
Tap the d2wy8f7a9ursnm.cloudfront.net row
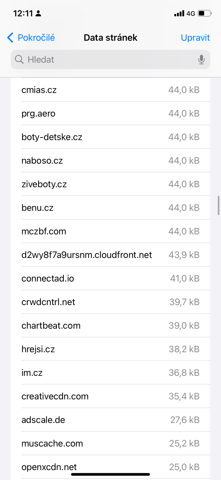(111, 255)
